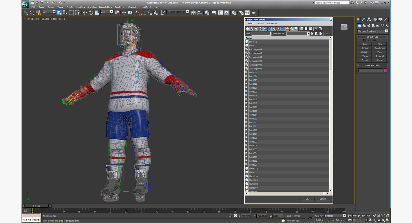
Task: Toggle Display Geometry filter in Select From Scene
Action: (x=247, y=29)
